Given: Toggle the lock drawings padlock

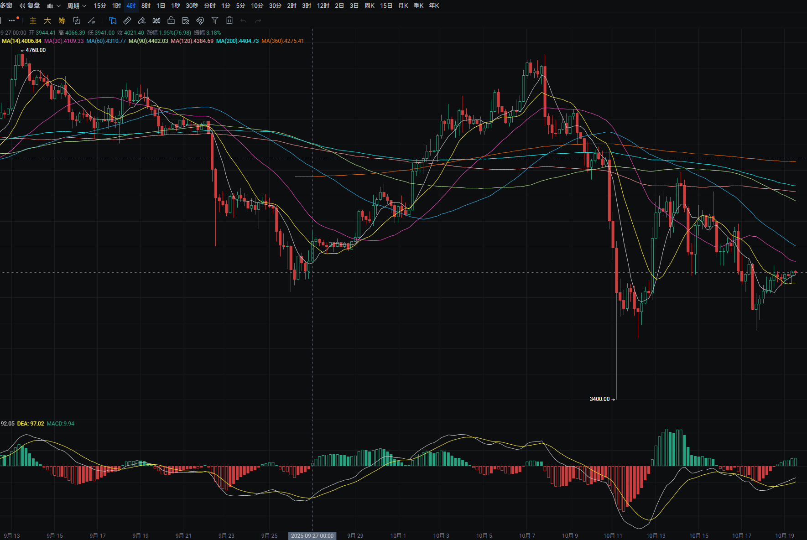Looking at the screenshot, I should click(171, 21).
